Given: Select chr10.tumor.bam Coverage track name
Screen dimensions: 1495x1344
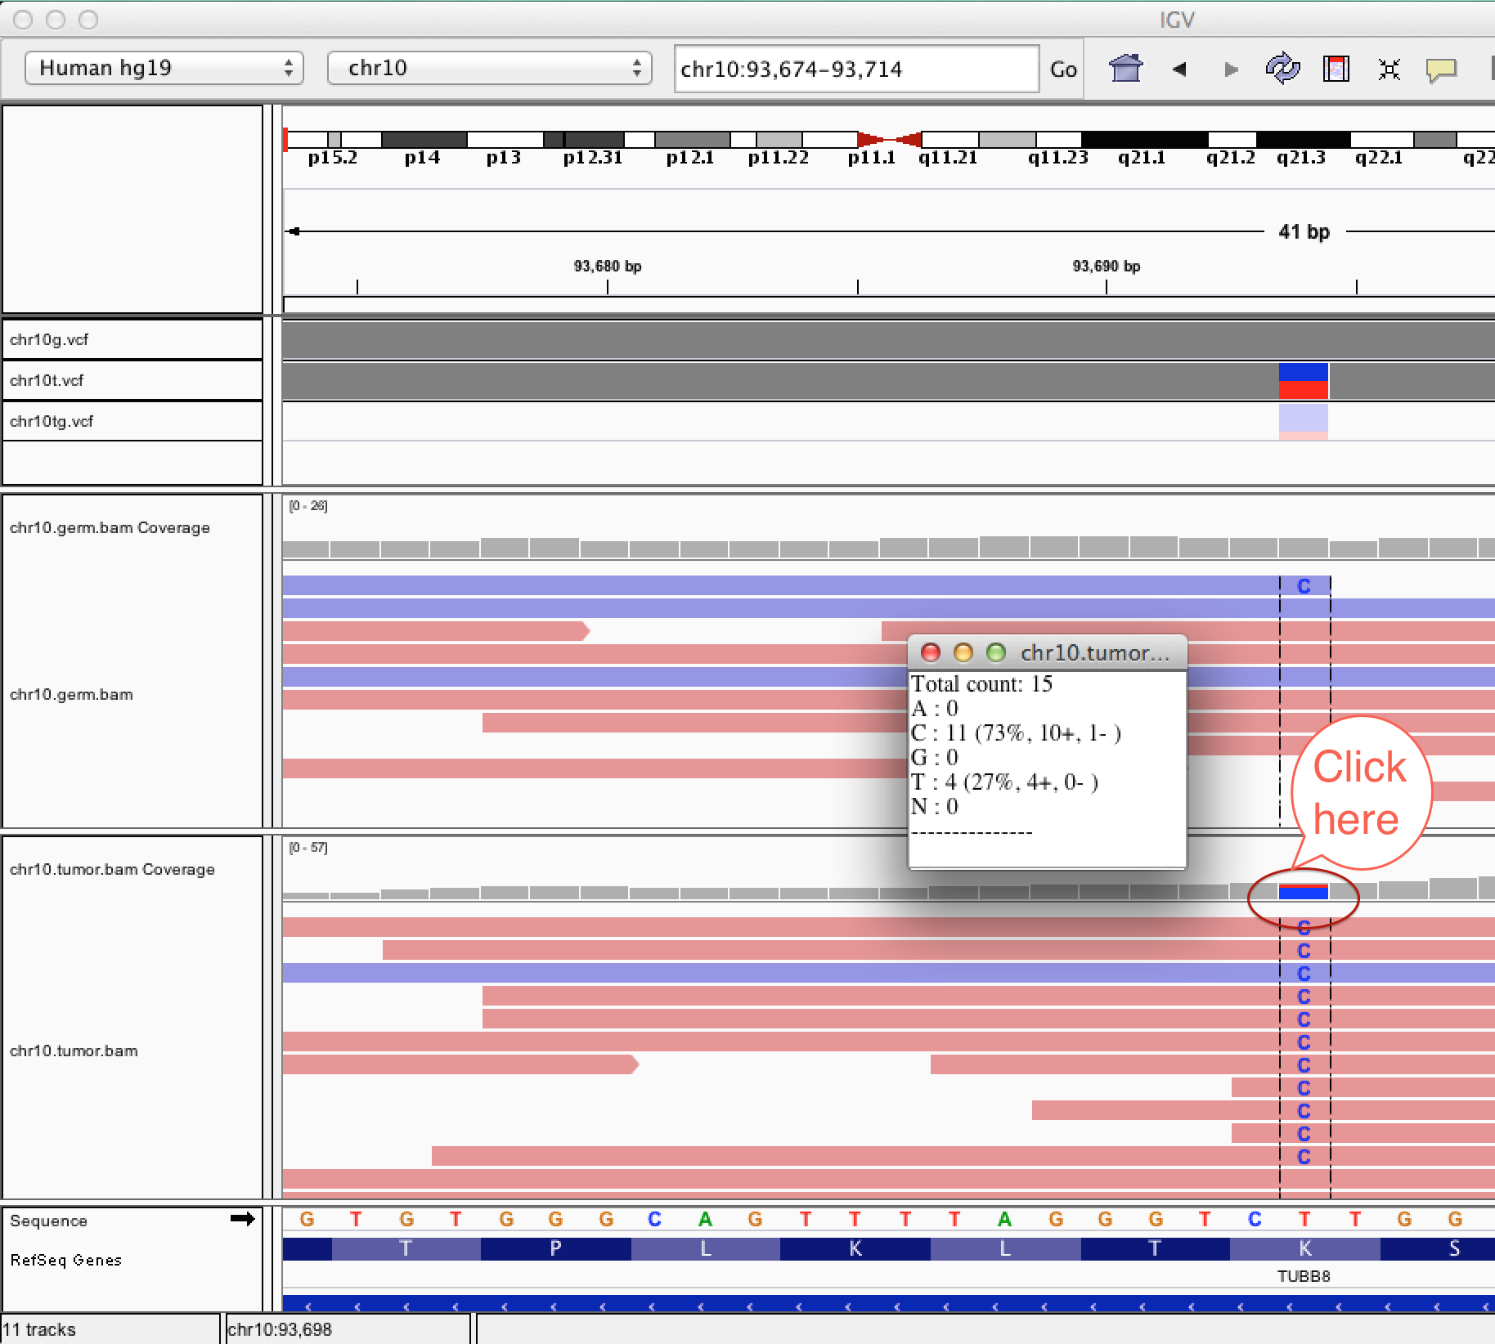Looking at the screenshot, I should [x=112, y=869].
